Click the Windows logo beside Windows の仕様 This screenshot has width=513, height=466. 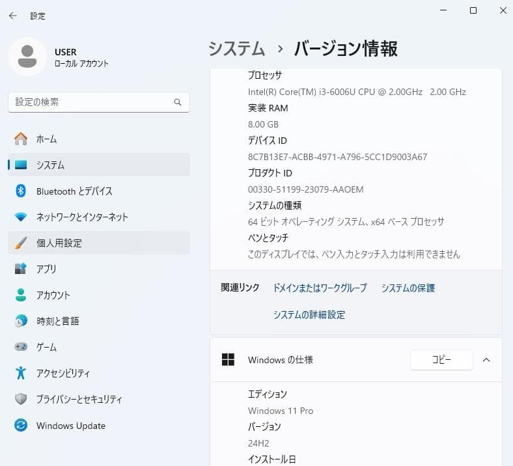point(228,360)
